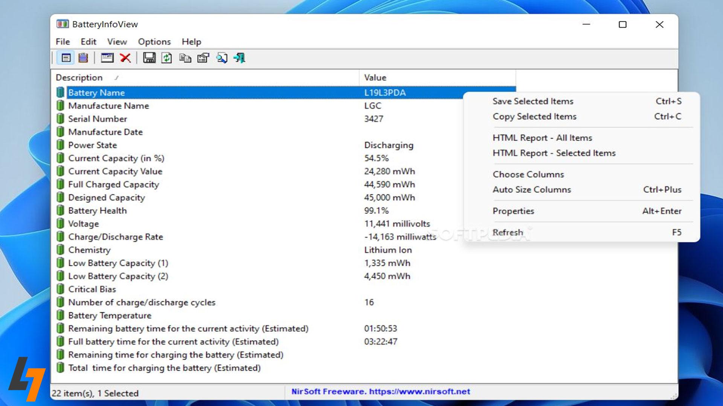Choose HTML Report - All Items
Screen dimensions: 723x406
pos(542,138)
